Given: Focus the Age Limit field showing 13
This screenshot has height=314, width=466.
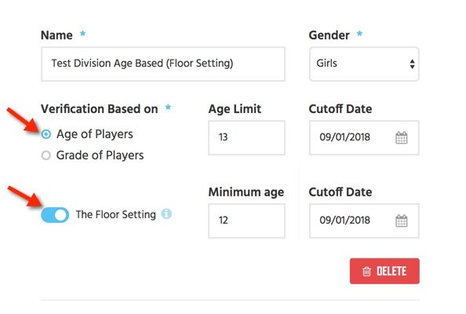Looking at the screenshot, I should (x=246, y=137).
